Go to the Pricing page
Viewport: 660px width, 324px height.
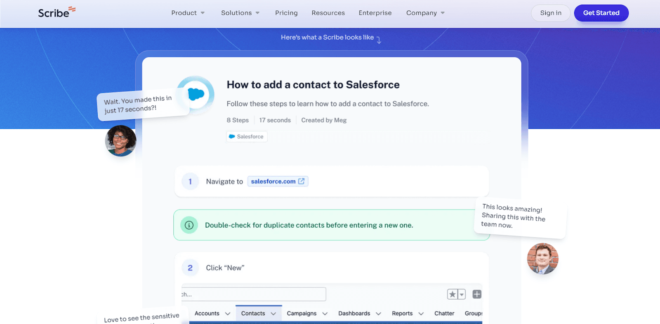click(286, 13)
